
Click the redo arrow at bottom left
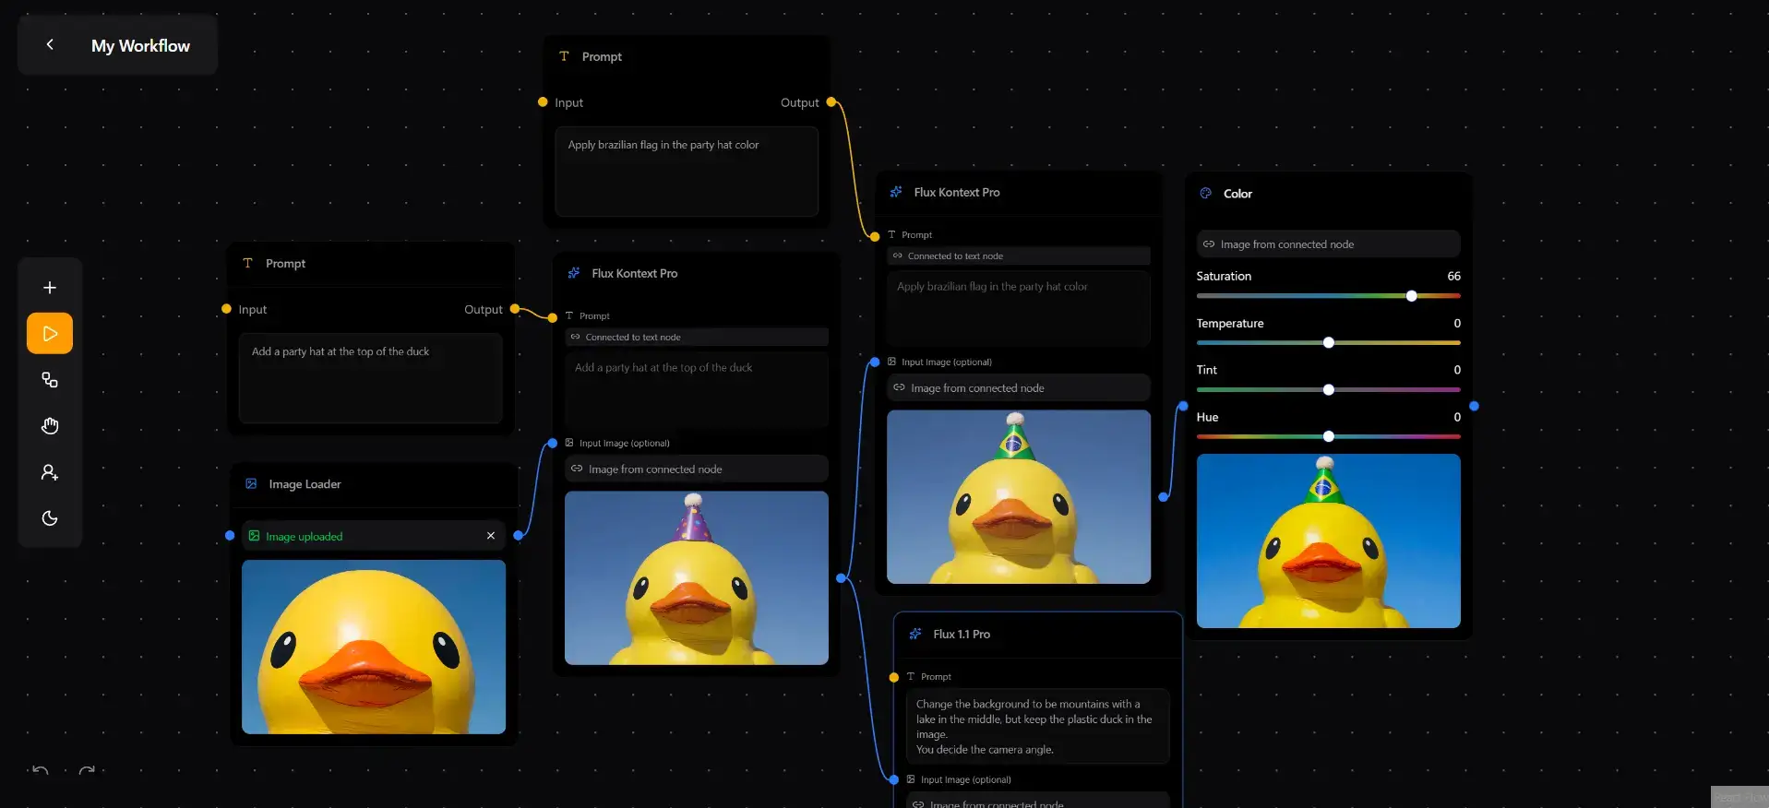click(x=87, y=770)
